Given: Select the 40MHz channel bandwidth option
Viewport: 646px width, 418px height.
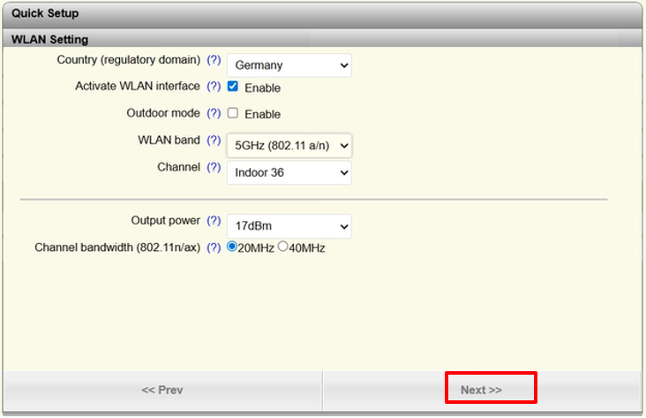Looking at the screenshot, I should 283,247.
